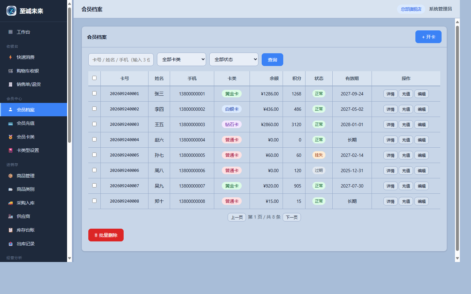Open the 全部状态 dropdown
The height and width of the screenshot is (294, 471).
(234, 59)
